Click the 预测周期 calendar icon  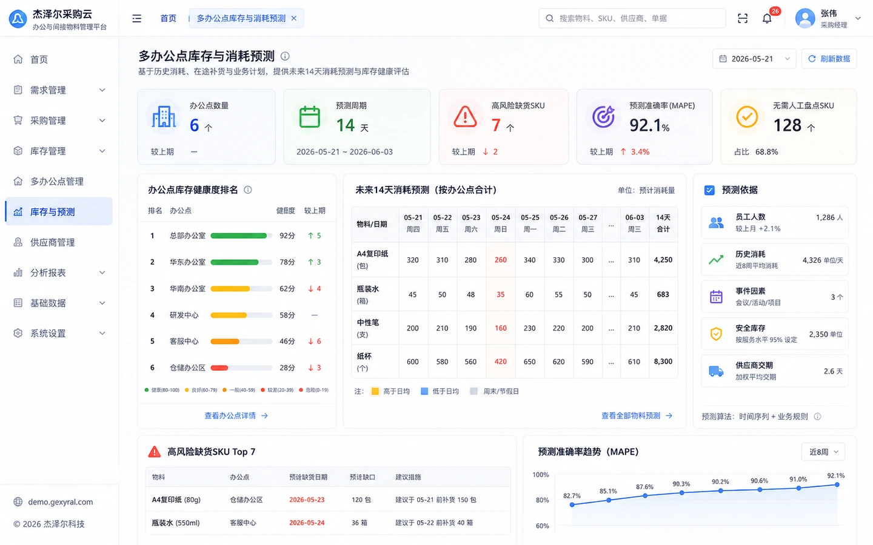click(x=310, y=116)
